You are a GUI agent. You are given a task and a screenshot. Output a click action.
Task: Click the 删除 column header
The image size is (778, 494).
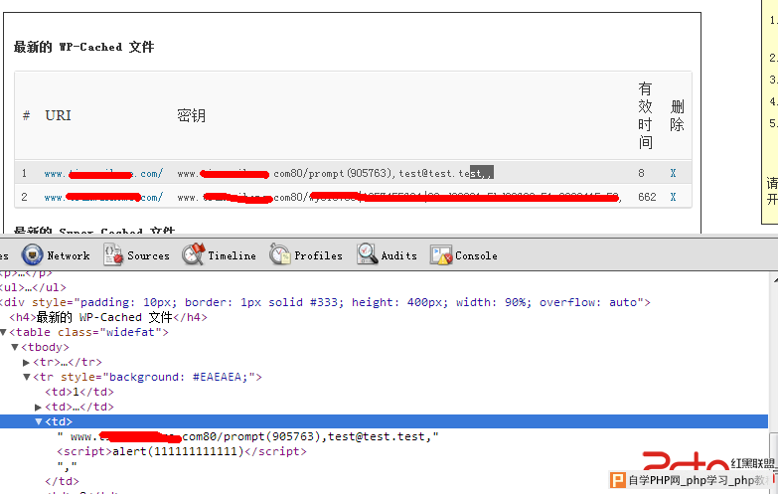pyautogui.click(x=678, y=115)
